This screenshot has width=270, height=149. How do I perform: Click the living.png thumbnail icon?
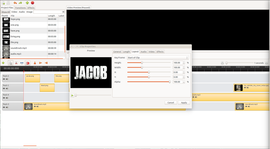[6, 36]
